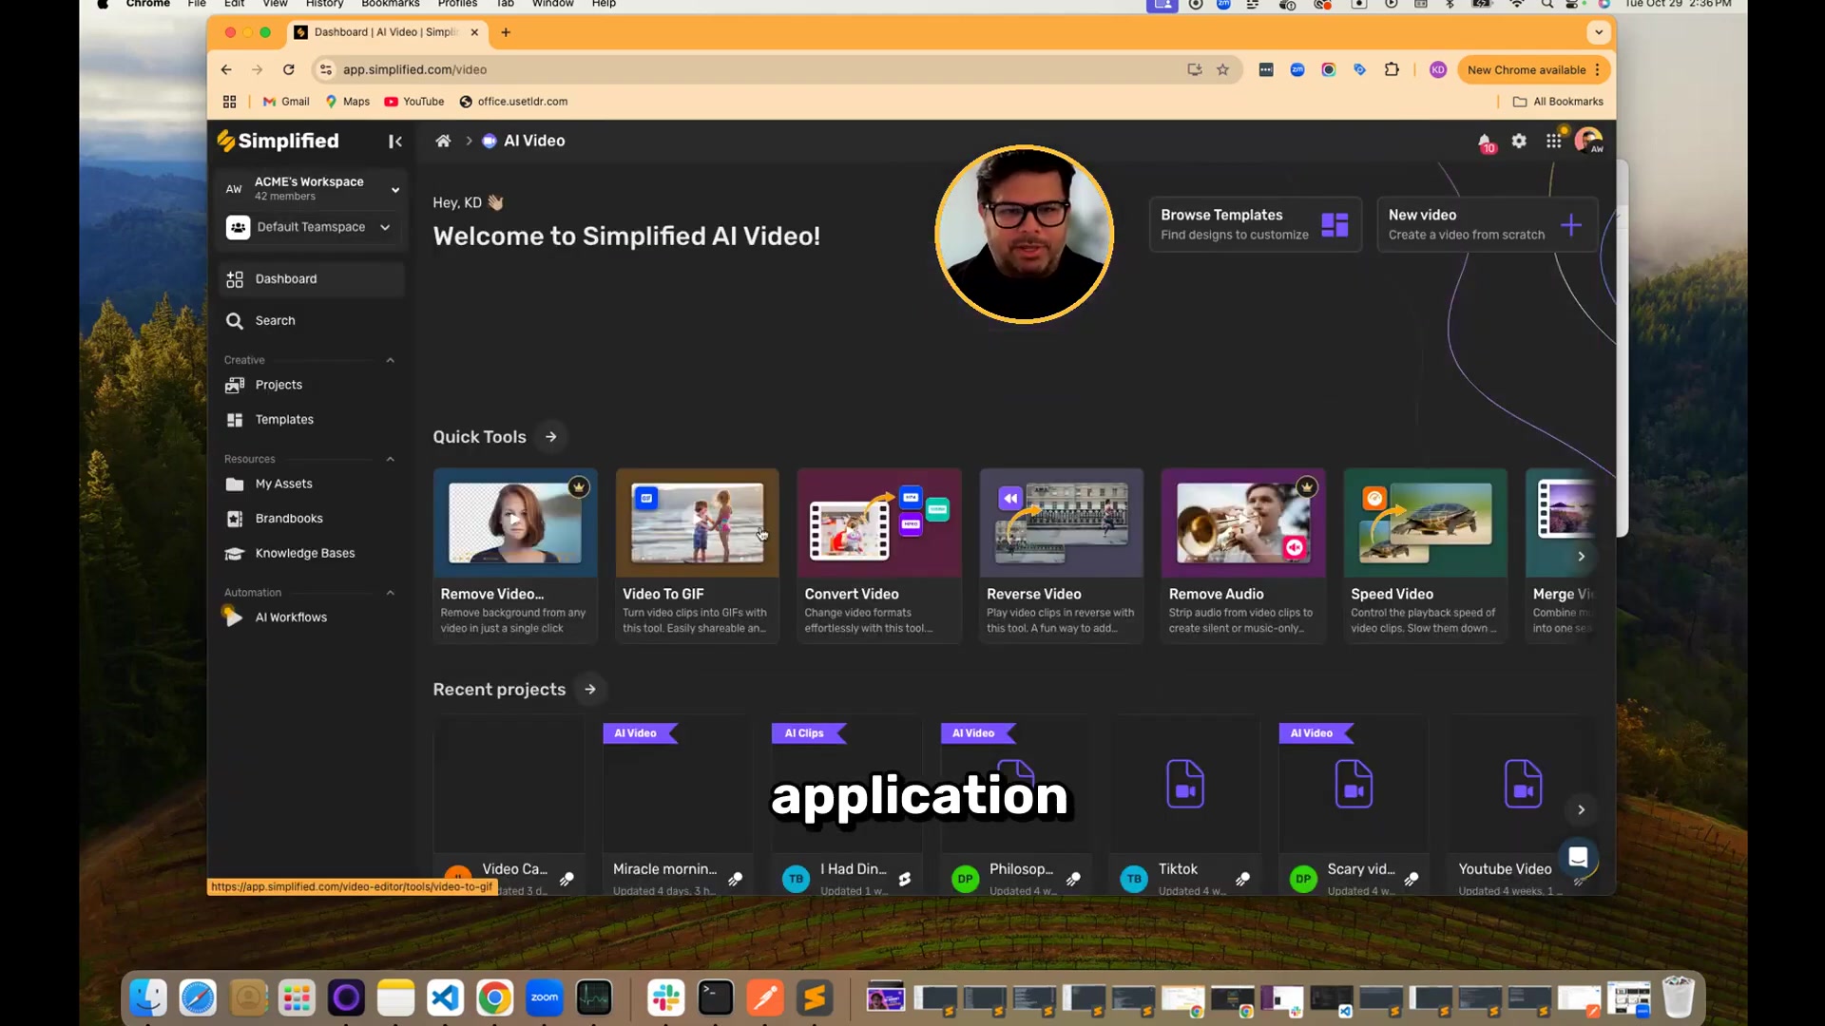The image size is (1825, 1026).
Task: Open the Scary vid project file icon
Action: pos(1354,784)
